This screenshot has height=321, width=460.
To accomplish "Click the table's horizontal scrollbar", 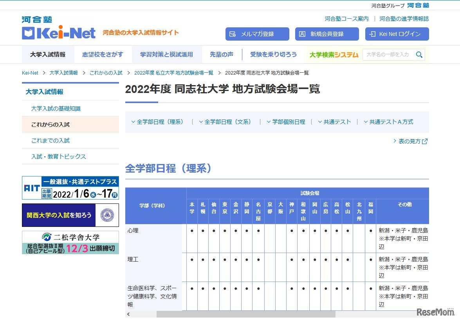I will (247, 314).
